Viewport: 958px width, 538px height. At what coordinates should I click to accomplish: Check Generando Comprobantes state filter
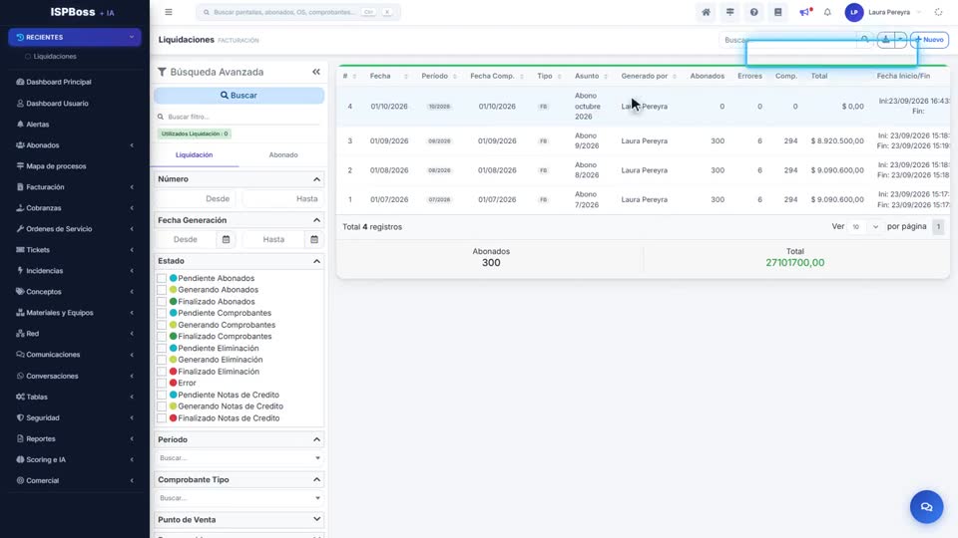162,325
